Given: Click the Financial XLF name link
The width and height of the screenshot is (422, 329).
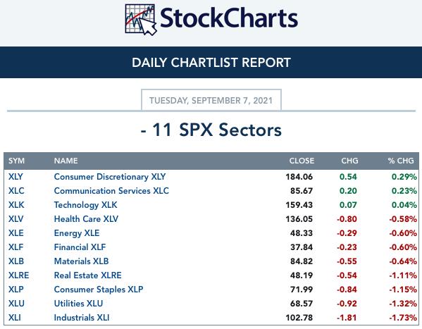Looking at the screenshot, I should 80,247.
